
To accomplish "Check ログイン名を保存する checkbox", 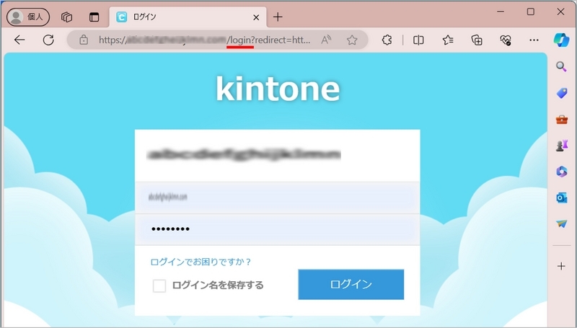I will click(159, 285).
